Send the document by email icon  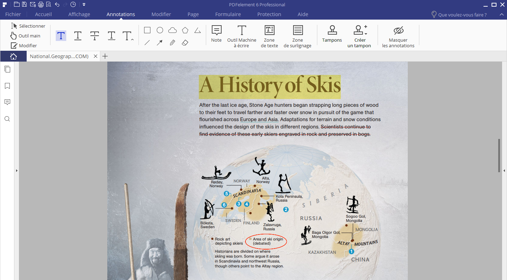pyautogui.click(x=33, y=5)
